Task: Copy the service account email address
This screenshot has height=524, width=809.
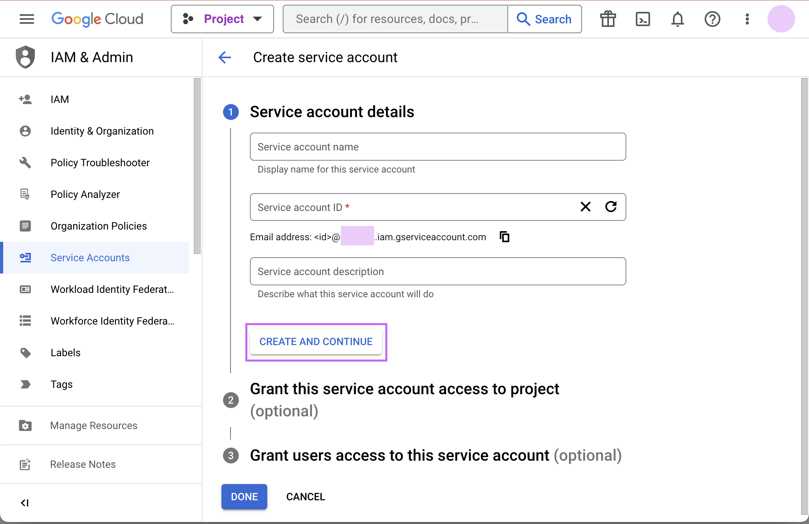Action: [504, 237]
